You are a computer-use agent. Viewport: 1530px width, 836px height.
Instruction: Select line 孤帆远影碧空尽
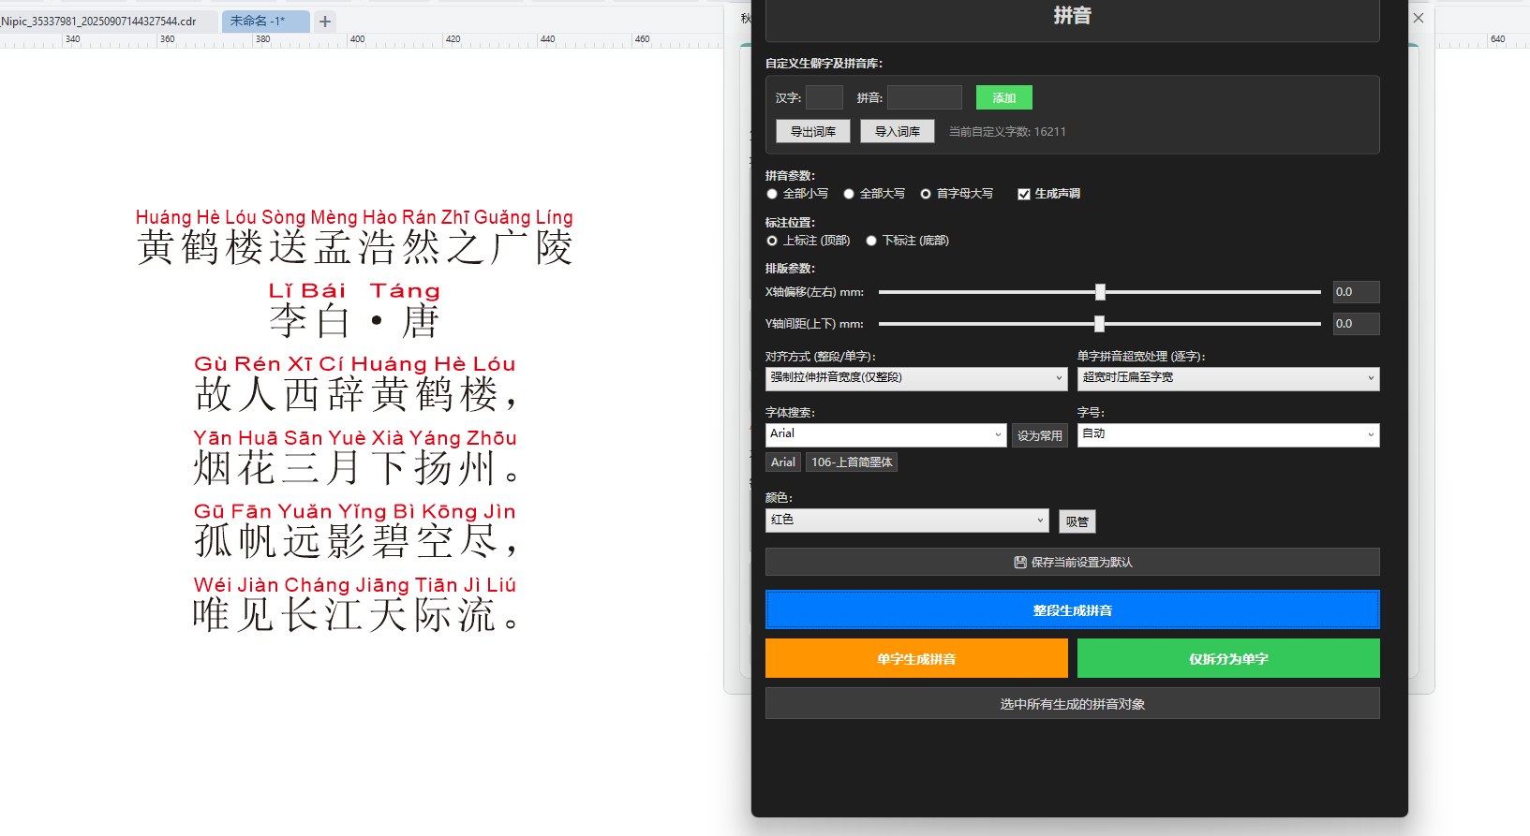(x=354, y=540)
